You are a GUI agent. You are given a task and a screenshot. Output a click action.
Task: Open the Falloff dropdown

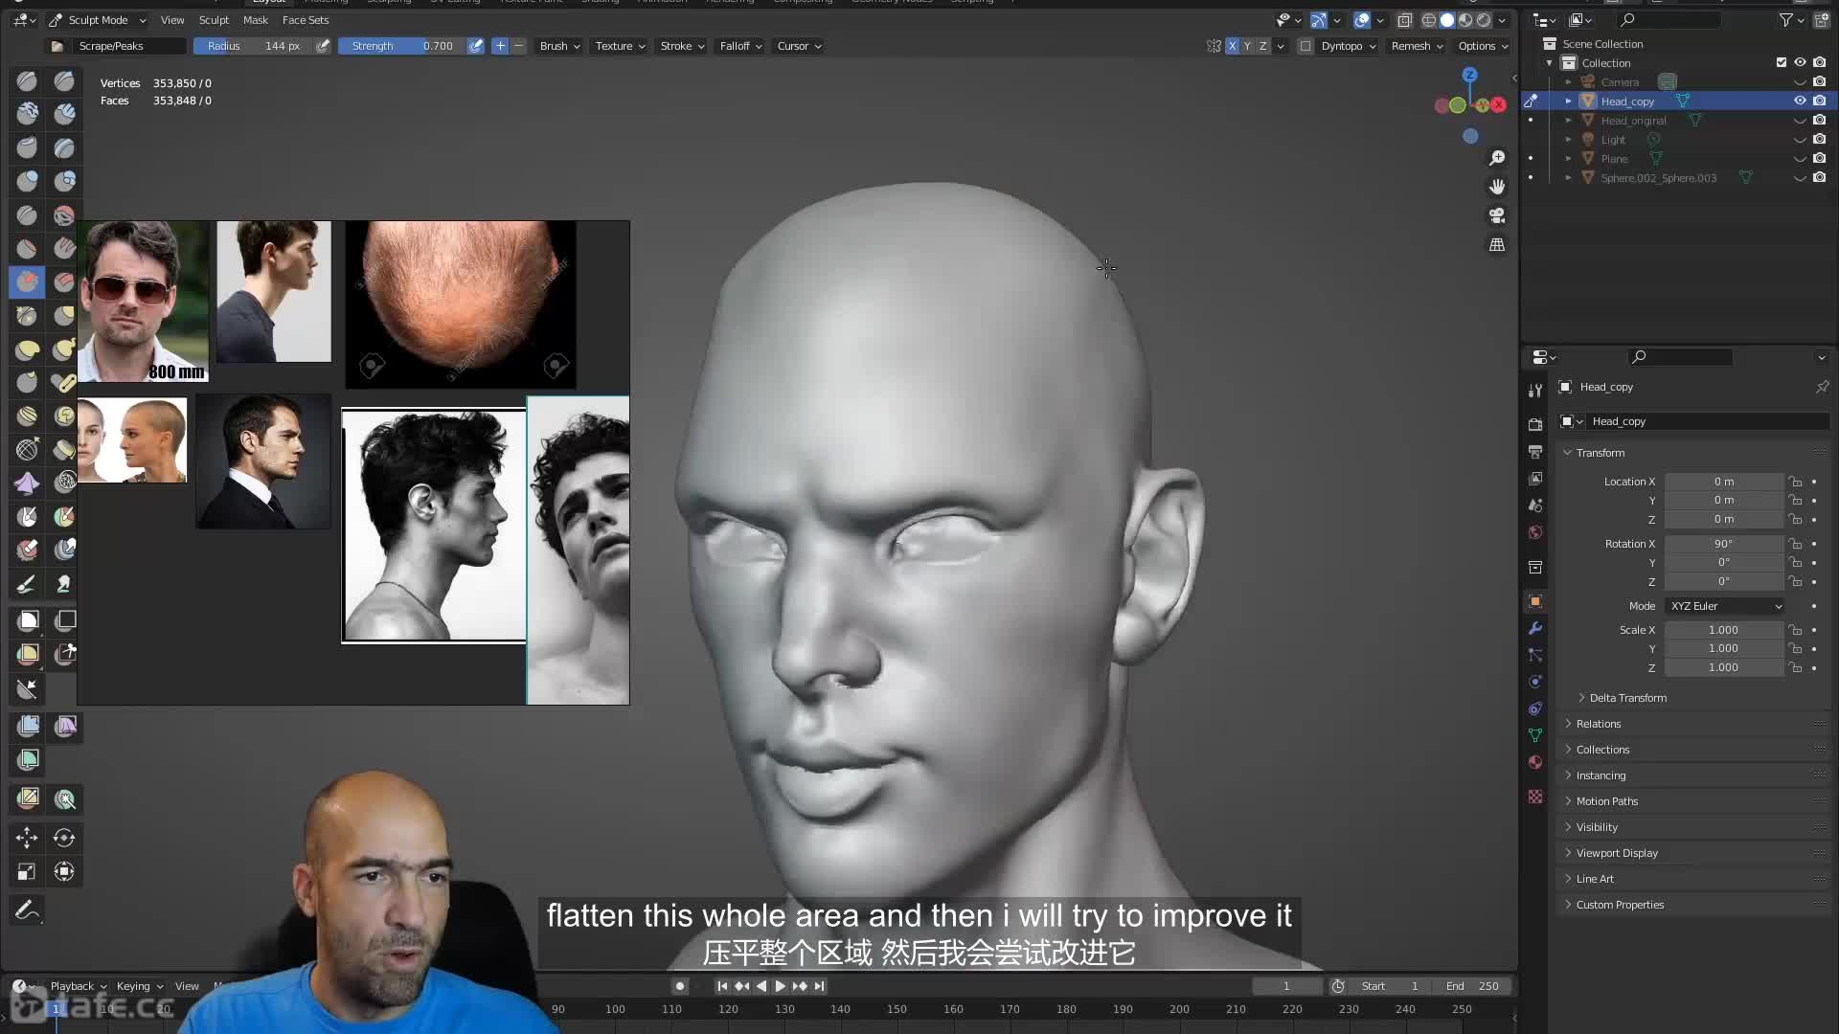[x=740, y=46]
